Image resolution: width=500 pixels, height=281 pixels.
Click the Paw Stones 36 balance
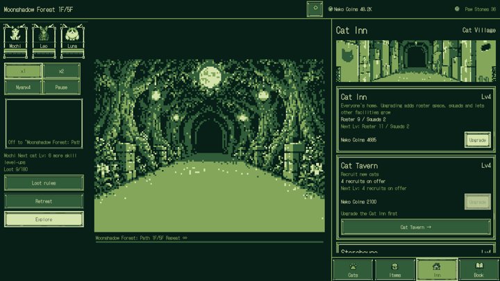481,9
